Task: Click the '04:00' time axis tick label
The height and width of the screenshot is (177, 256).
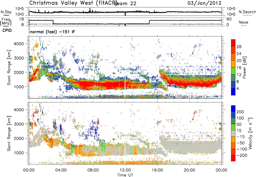Action: pyautogui.click(x=61, y=170)
